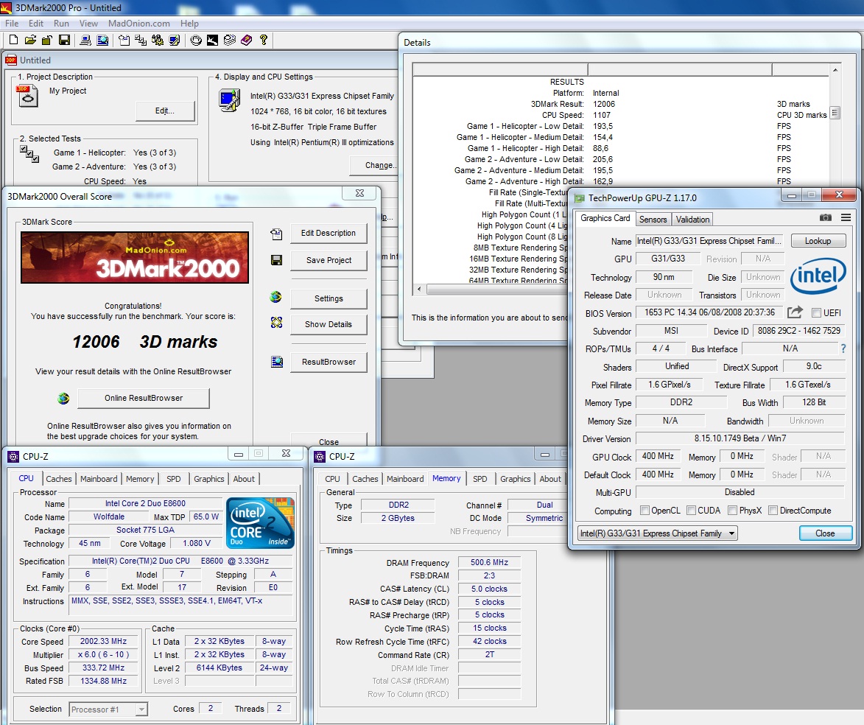The height and width of the screenshot is (725, 864).
Task: Open GPU-Z hamburger menu
Action: 846,218
